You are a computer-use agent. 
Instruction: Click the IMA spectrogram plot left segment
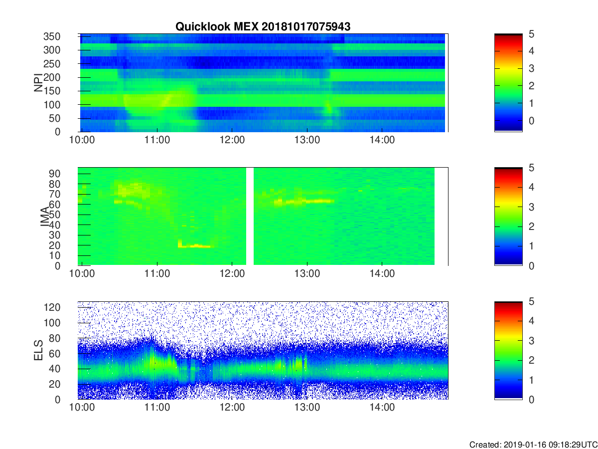coord(162,217)
